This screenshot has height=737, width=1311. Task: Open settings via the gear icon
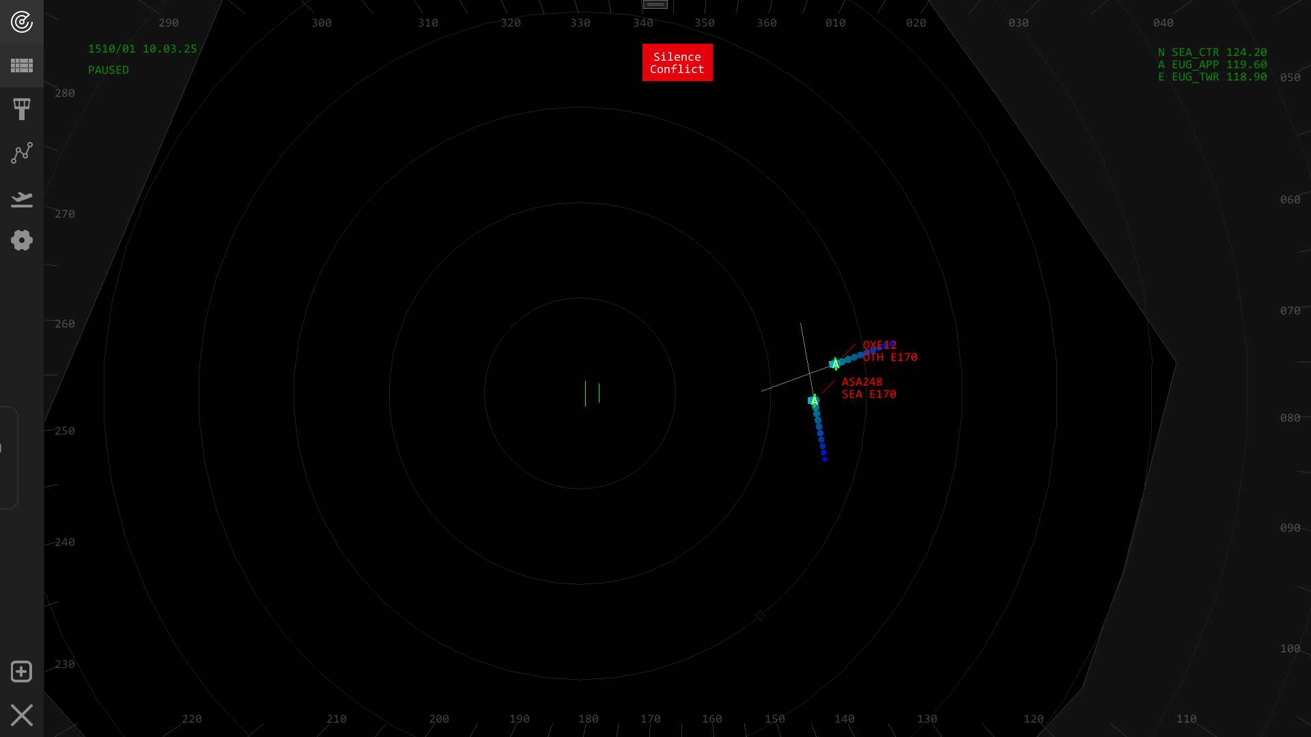[22, 240]
